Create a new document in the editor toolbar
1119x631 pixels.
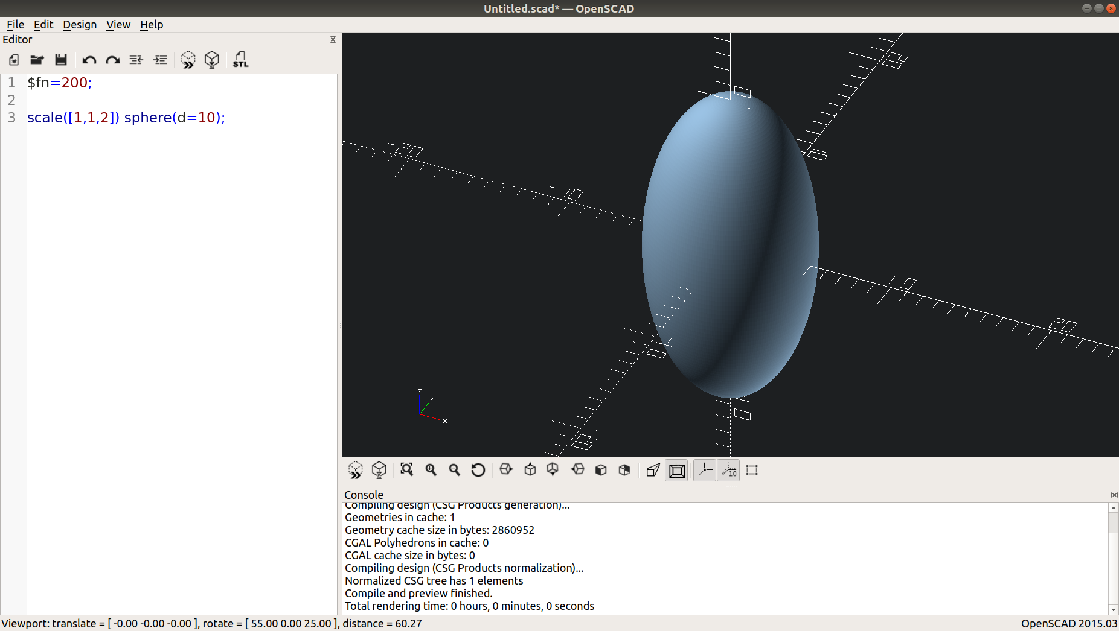13,60
